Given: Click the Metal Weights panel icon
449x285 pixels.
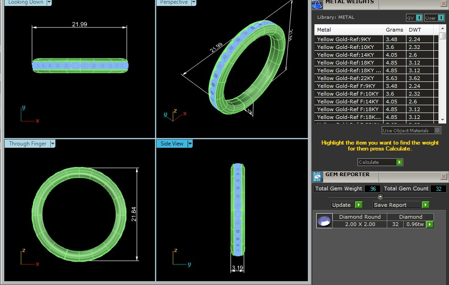Looking at the screenshot, I should click(x=317, y=4).
